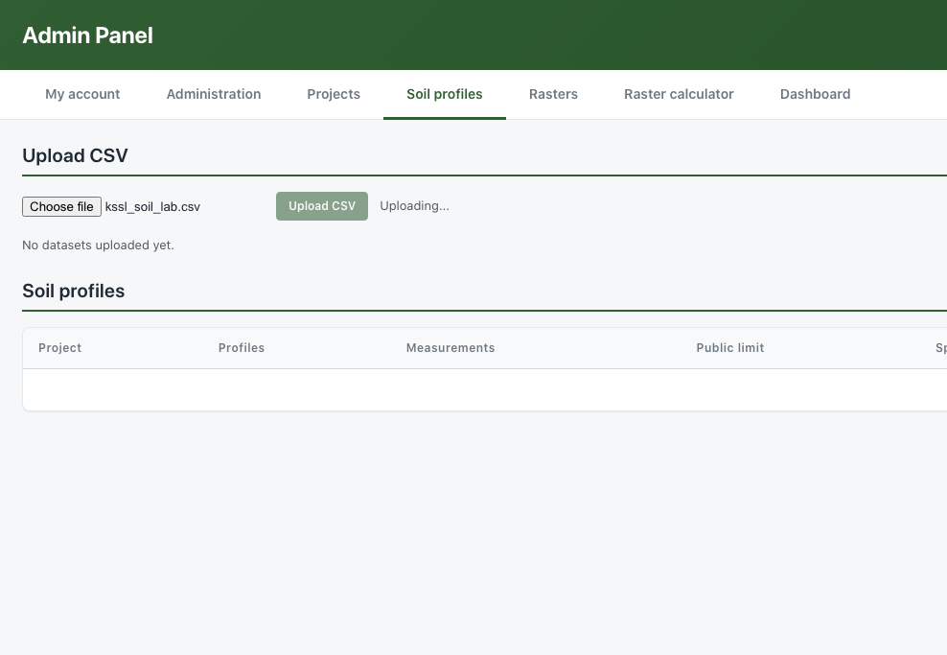Click the Admin Panel title
Screen dimensions: 947x655
click(x=87, y=35)
